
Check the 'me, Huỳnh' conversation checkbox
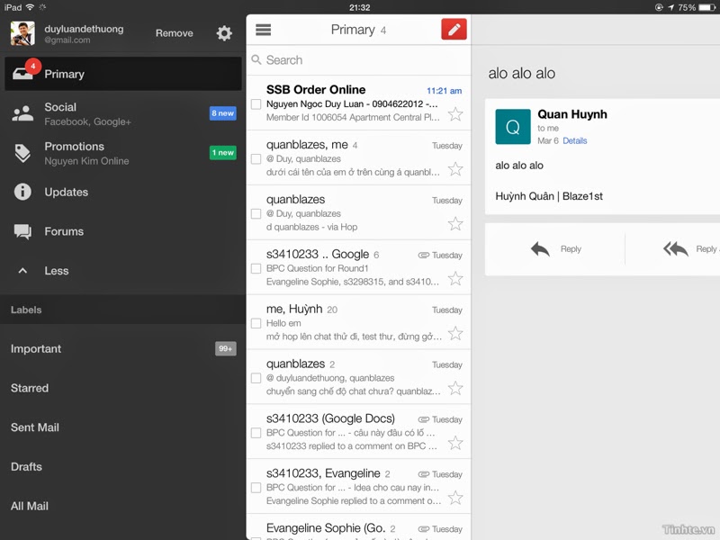256,323
